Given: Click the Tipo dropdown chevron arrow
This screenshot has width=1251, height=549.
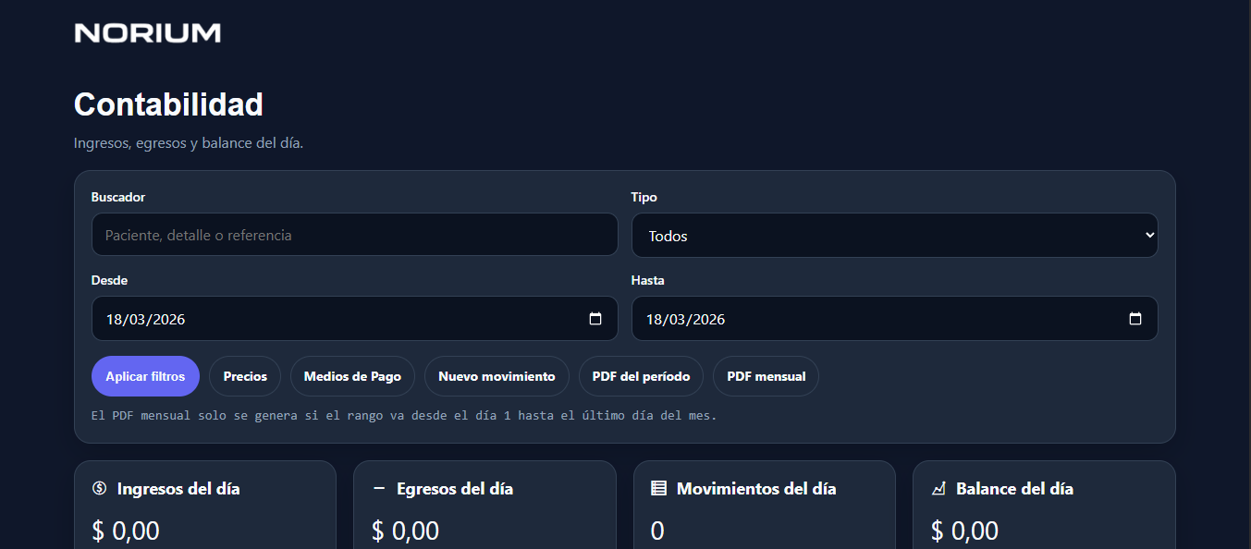Looking at the screenshot, I should 1149,236.
